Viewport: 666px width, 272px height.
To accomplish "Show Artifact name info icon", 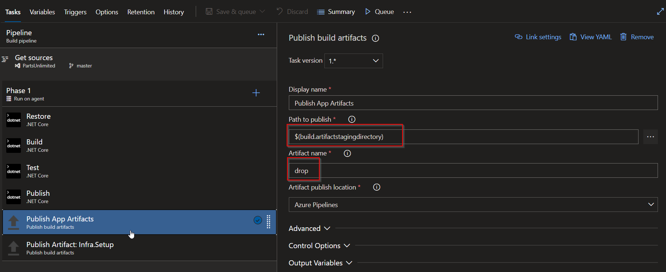I will point(347,153).
